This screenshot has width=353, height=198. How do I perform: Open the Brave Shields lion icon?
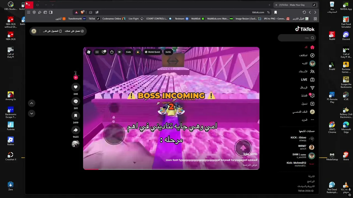click(x=82, y=12)
